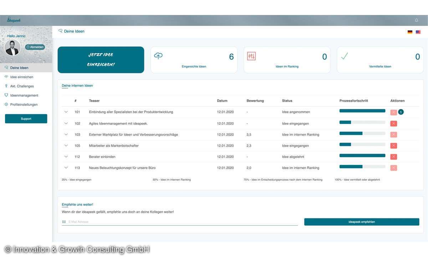Click the Teaser column header
Image resolution: width=428 pixels, height=257 pixels.
click(94, 101)
